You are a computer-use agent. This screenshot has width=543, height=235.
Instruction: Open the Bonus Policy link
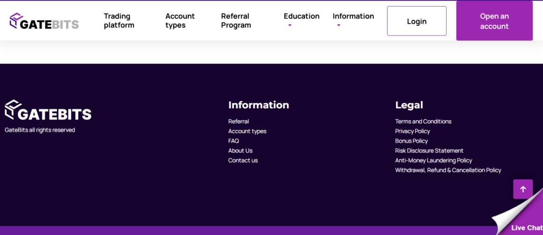(411, 141)
